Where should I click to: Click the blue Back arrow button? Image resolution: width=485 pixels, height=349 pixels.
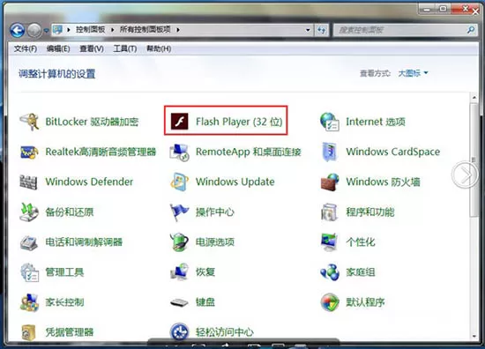tap(18, 30)
